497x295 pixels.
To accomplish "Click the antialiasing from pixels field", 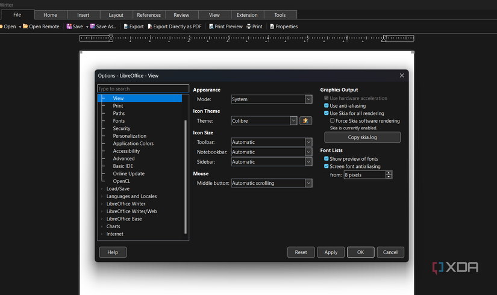I will (x=365, y=175).
